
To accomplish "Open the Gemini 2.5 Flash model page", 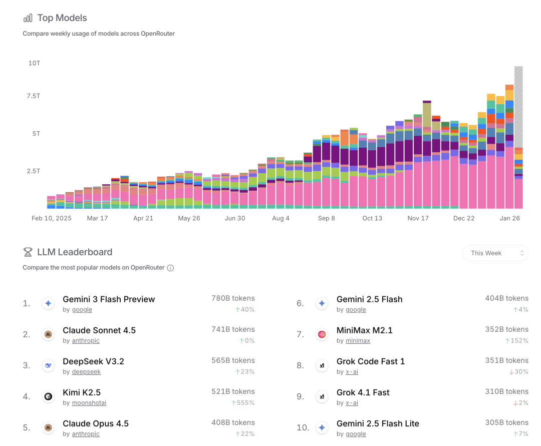I will coord(370,299).
